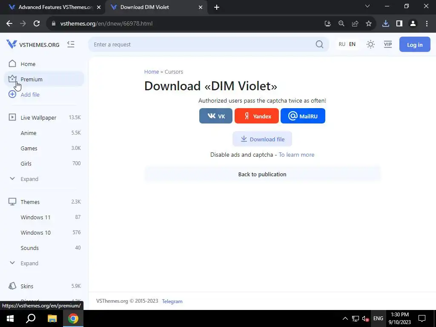The image size is (436, 327).
Task: Open the notification center icon
Action: pyautogui.click(x=422, y=318)
